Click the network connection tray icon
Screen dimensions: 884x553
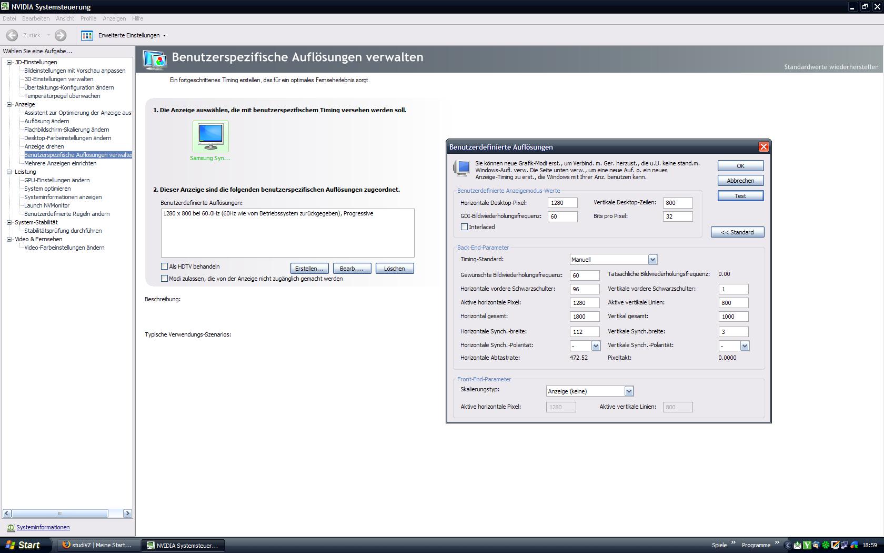pos(844,545)
